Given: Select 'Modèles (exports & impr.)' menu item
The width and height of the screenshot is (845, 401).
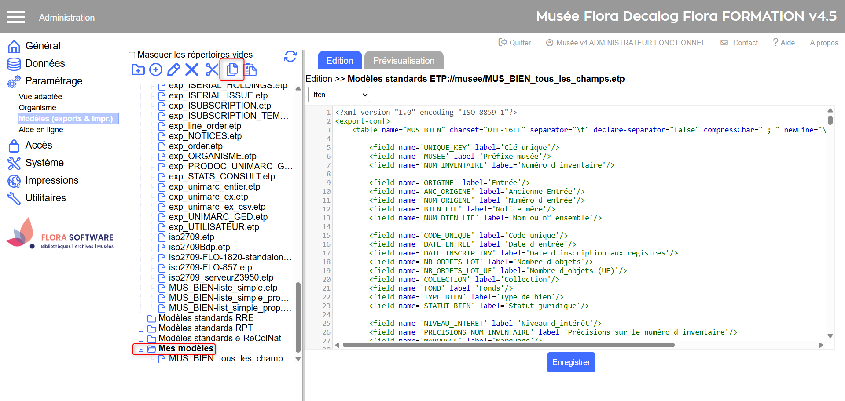Looking at the screenshot, I should click(66, 119).
